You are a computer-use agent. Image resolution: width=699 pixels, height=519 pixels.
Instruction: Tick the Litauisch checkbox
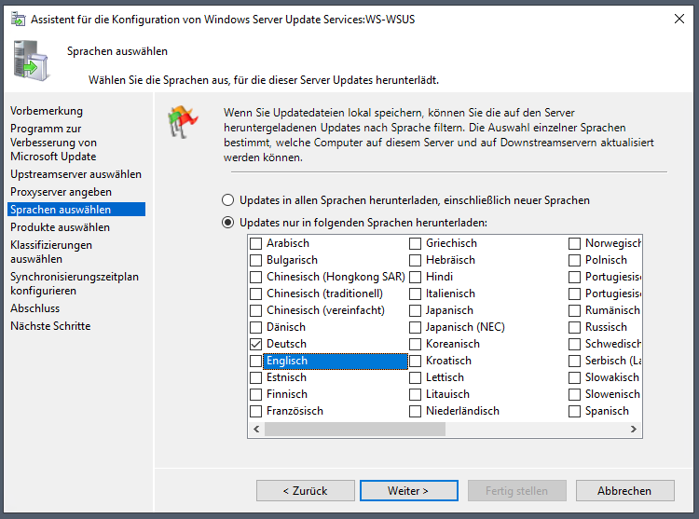click(x=415, y=394)
